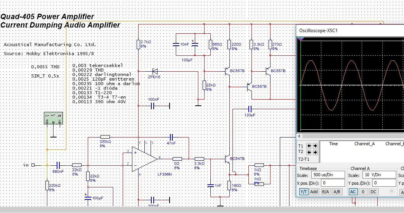Move oscilloscope cursor T2 right

315,152
